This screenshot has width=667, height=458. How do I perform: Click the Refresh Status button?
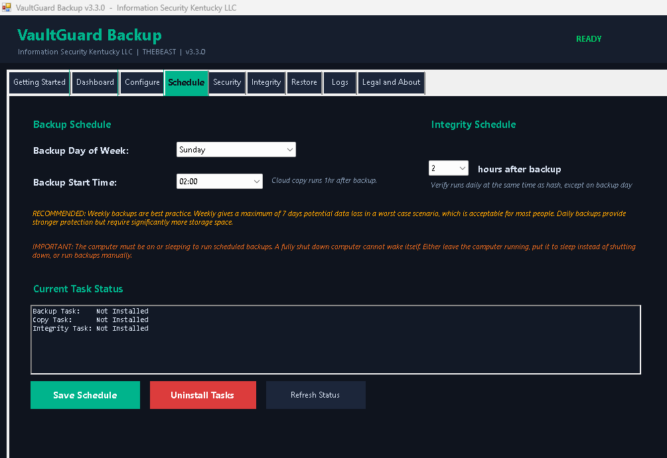[x=316, y=395]
